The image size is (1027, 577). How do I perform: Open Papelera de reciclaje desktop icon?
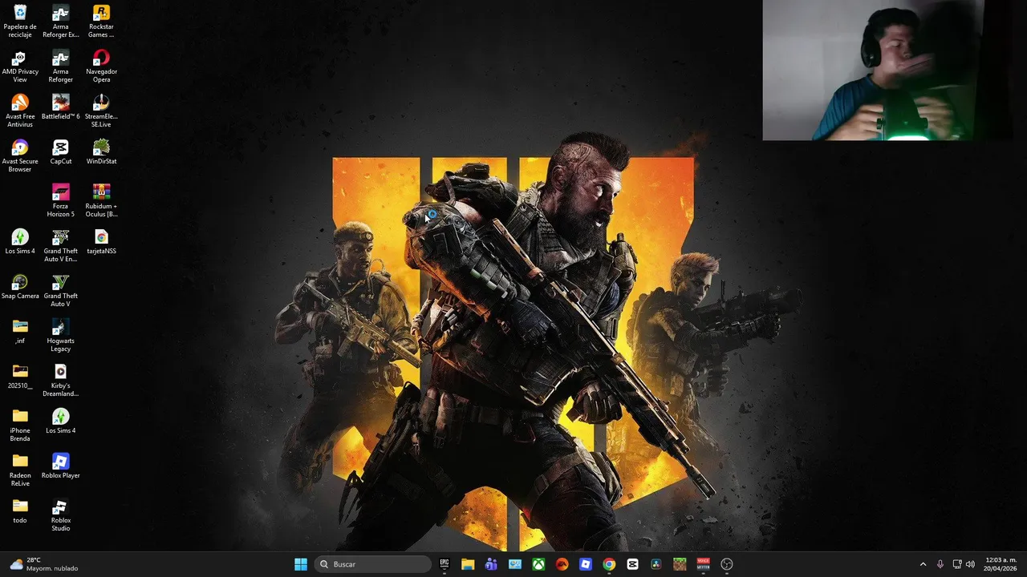(x=20, y=21)
